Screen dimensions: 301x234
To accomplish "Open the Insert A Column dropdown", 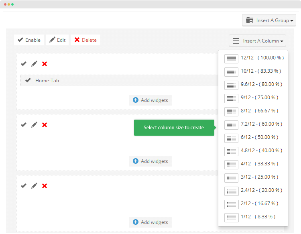I will tap(257, 41).
